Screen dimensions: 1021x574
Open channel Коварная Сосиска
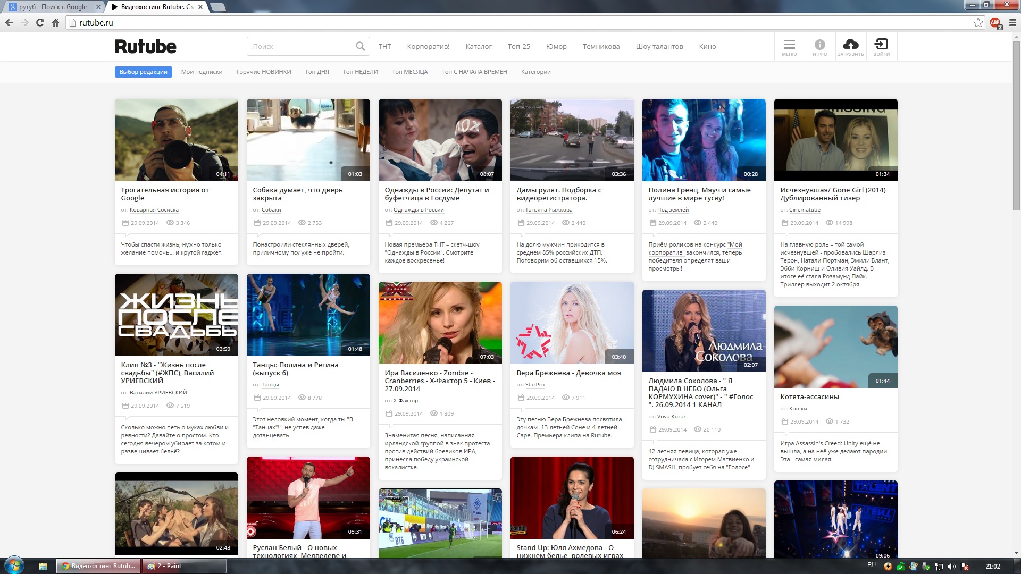(154, 210)
